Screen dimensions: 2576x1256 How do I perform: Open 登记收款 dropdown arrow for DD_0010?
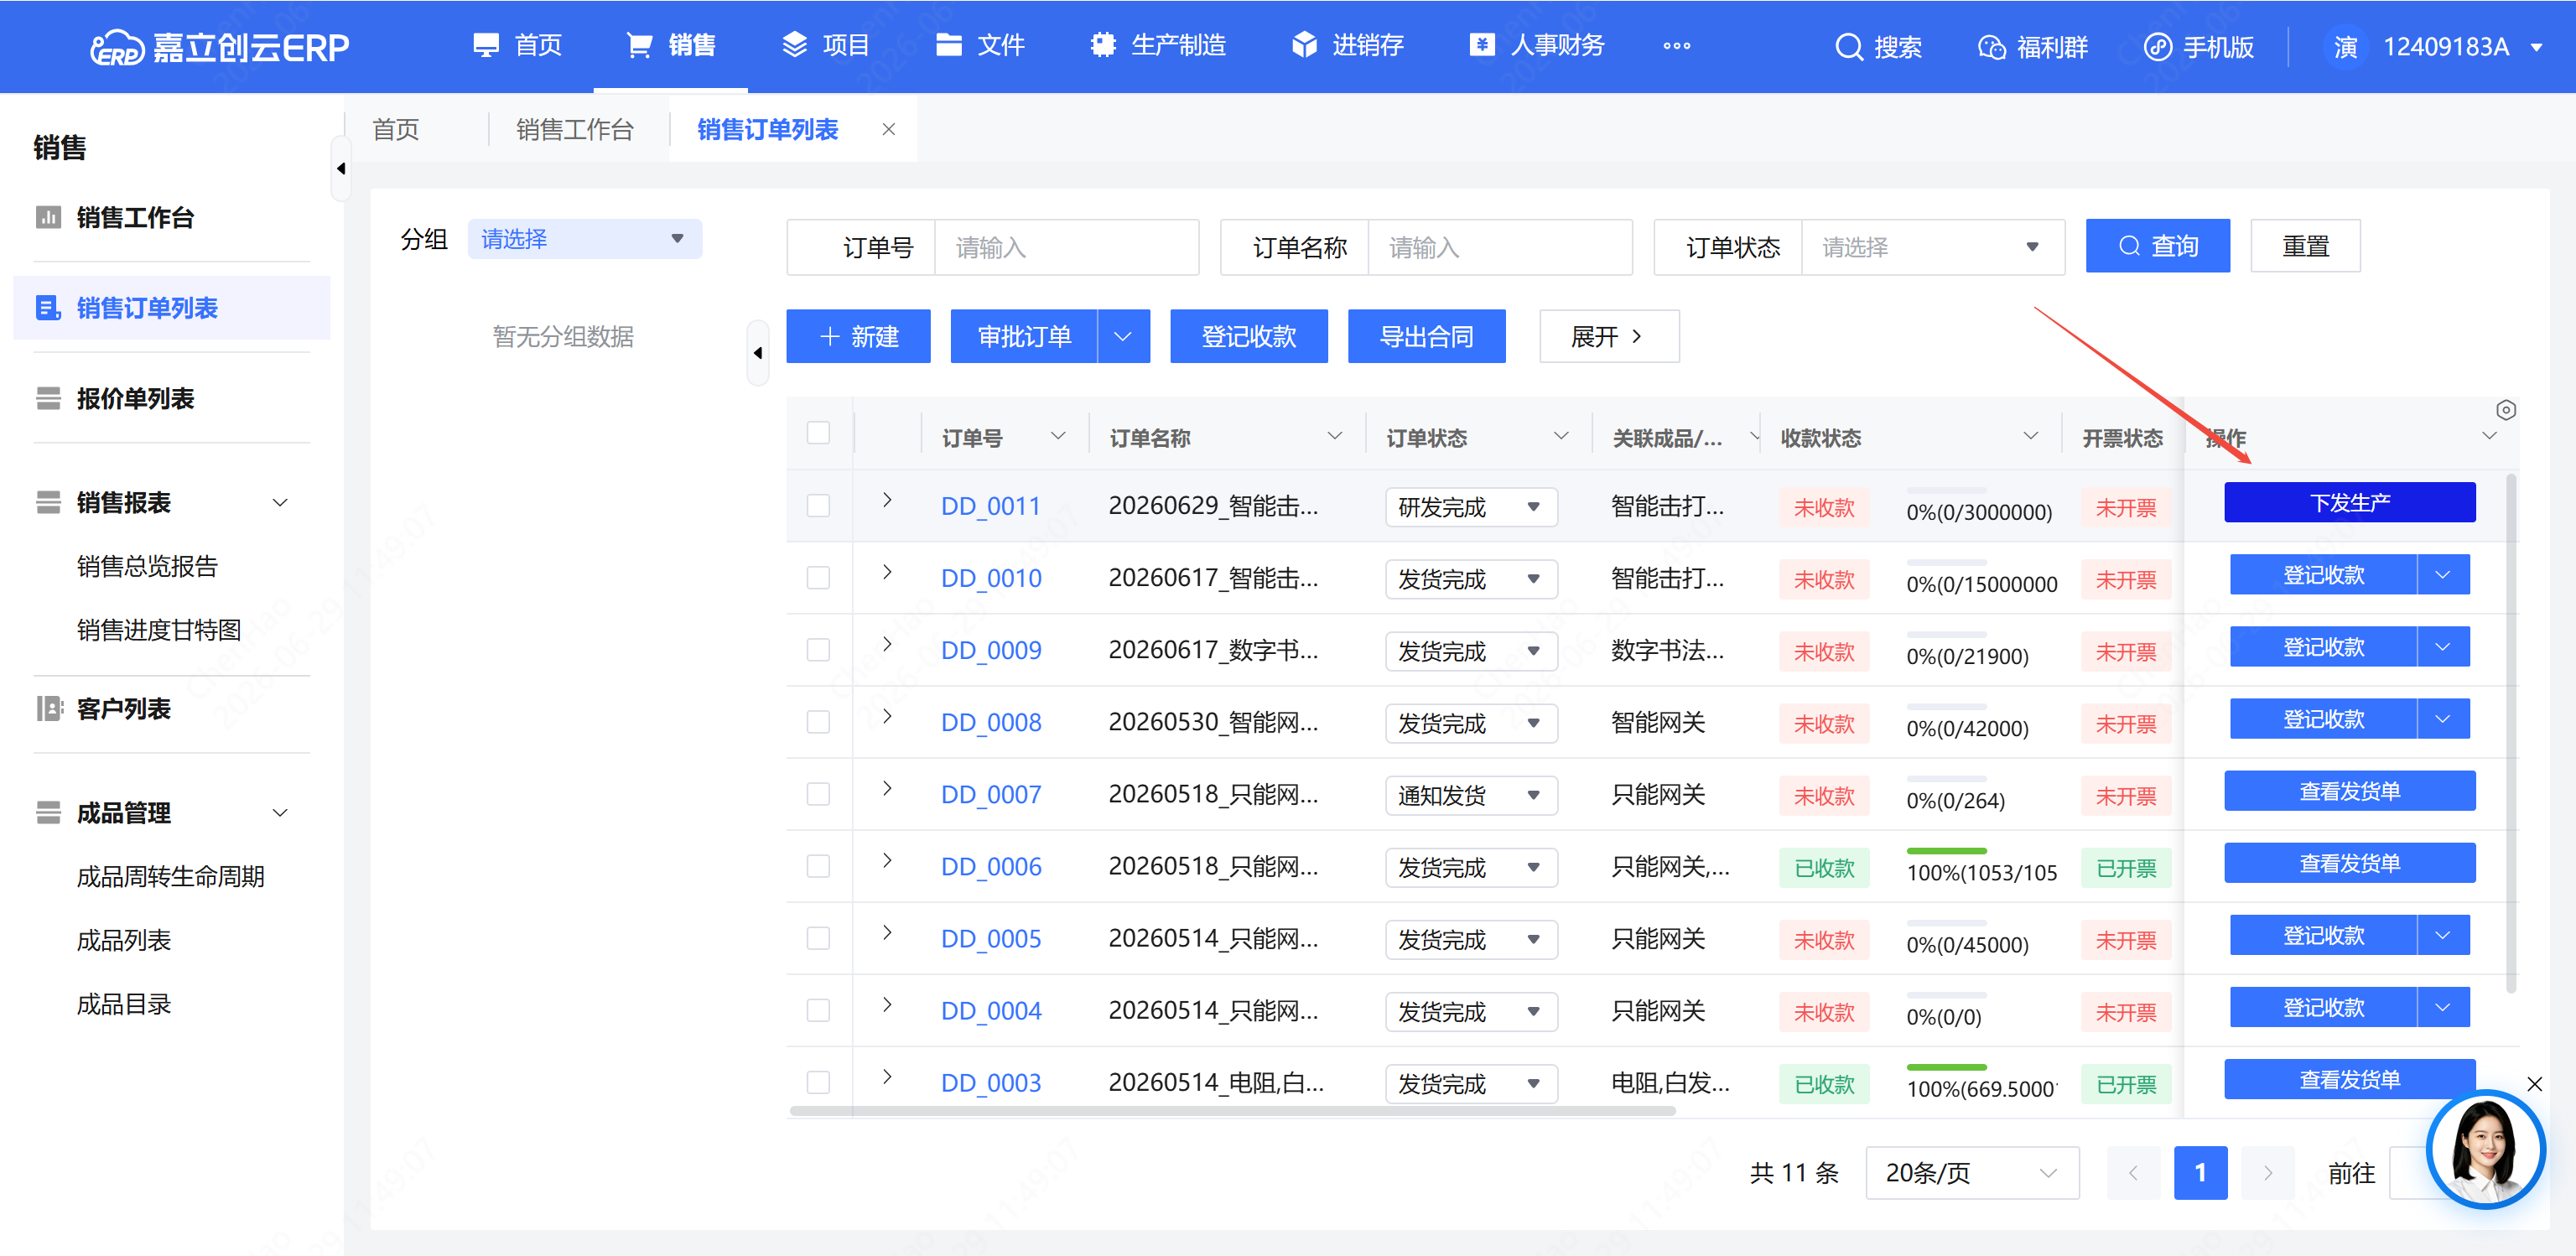pos(2442,575)
